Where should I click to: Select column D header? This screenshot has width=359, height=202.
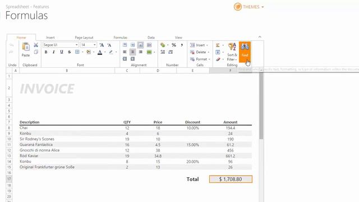point(158,71)
